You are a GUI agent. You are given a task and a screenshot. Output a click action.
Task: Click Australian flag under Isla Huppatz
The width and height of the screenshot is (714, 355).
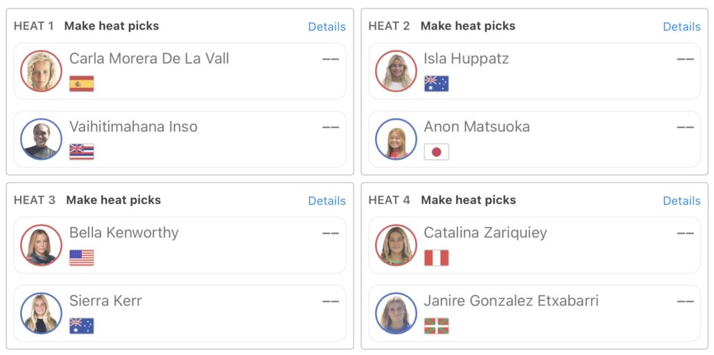437,84
